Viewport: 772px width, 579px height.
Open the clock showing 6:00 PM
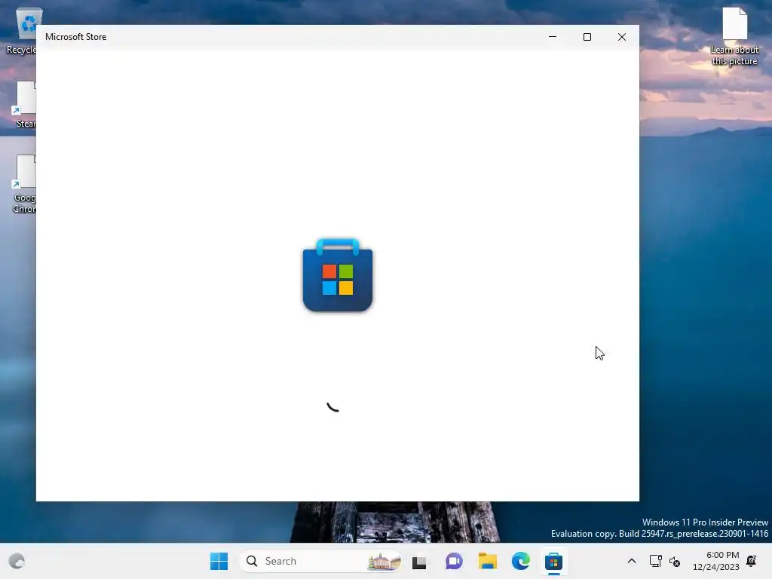(716, 561)
